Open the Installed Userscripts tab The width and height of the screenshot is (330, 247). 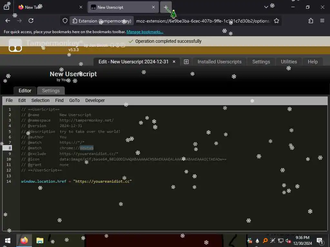219,62
